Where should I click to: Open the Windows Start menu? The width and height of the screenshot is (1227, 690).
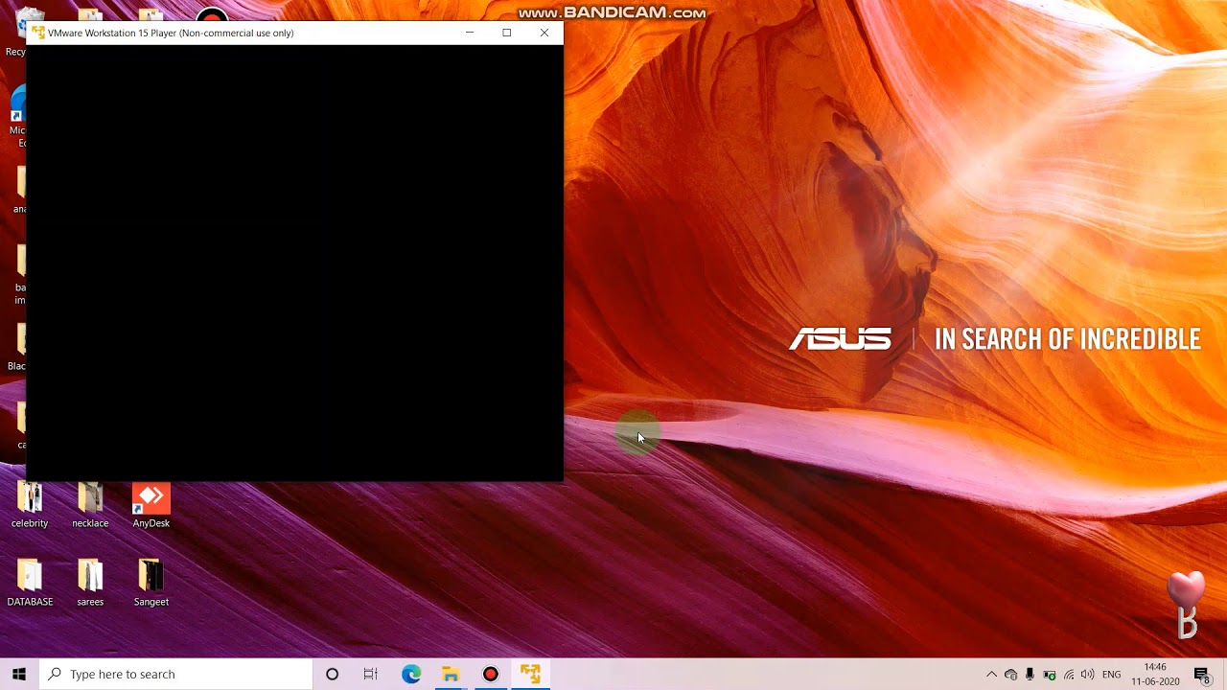pos(19,674)
